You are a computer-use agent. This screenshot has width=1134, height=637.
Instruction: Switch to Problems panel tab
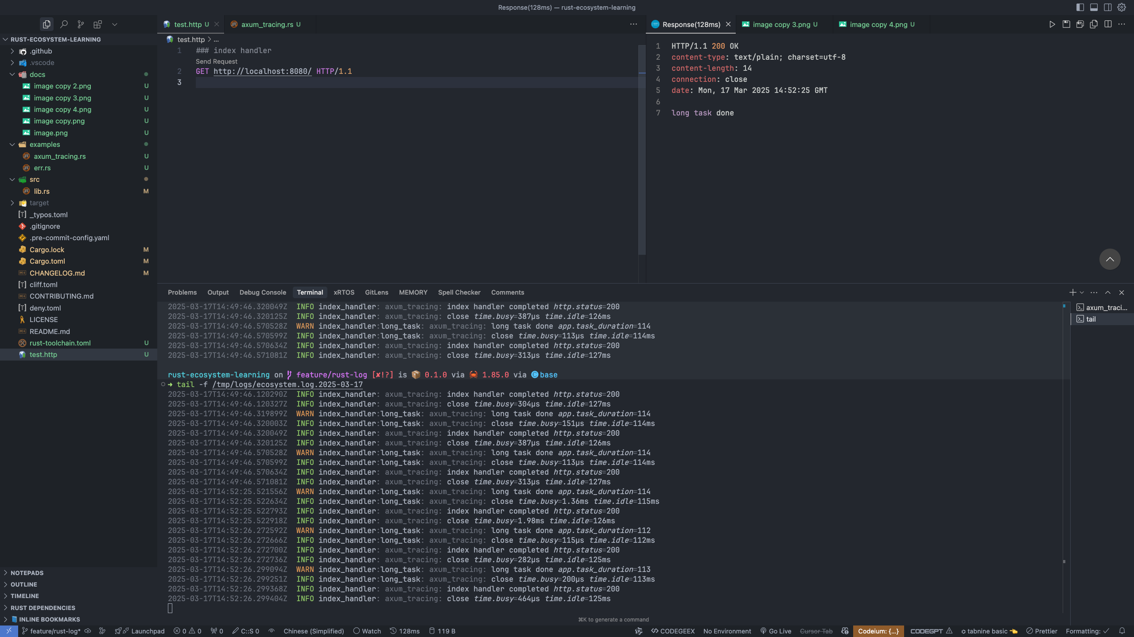[x=182, y=292]
